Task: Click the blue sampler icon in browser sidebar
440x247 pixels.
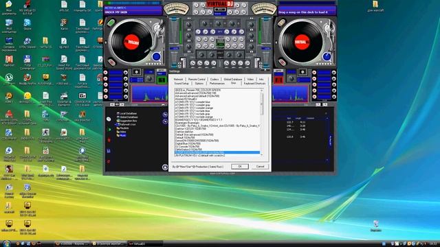Action: pyautogui.click(x=109, y=151)
